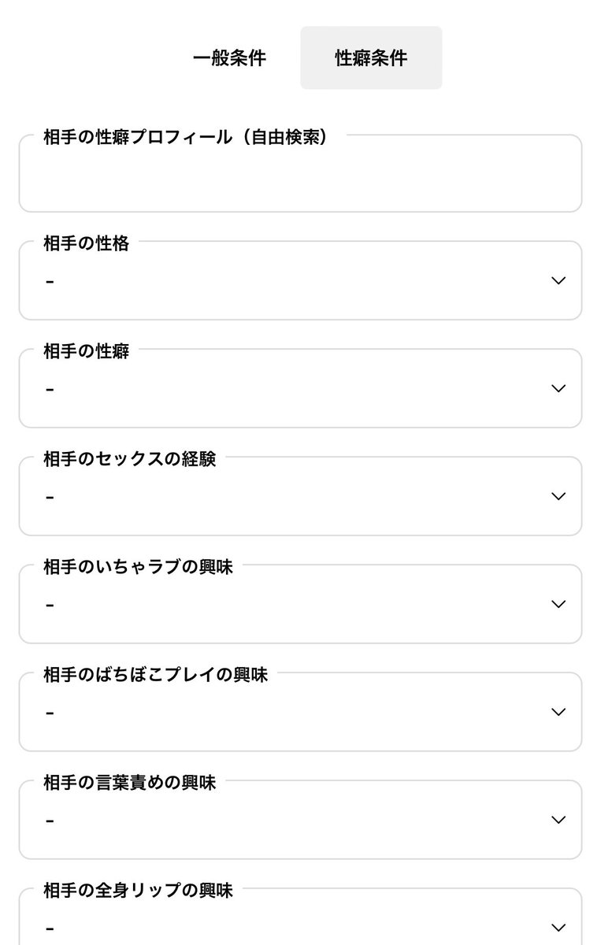The width and height of the screenshot is (601, 945).
Task: Expand the 相手の全身リップの興味 select box
Action: tap(300, 917)
